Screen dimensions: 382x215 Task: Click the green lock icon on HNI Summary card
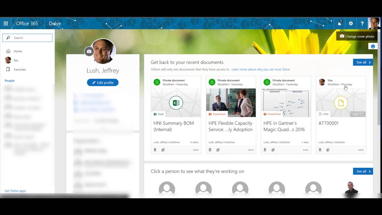pyautogui.click(x=157, y=82)
